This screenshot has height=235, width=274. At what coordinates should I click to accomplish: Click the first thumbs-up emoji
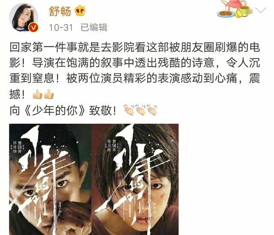(x=37, y=94)
